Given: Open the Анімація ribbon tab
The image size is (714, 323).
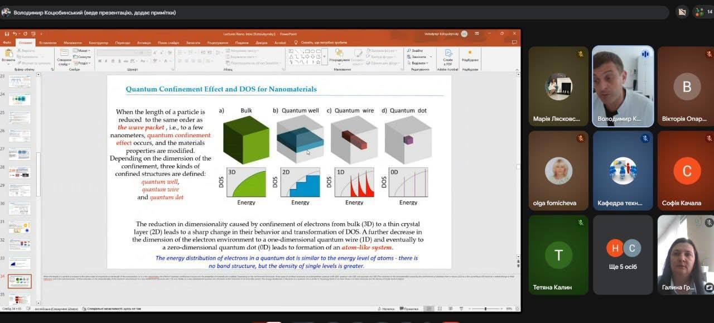Looking at the screenshot, I should [144, 42].
